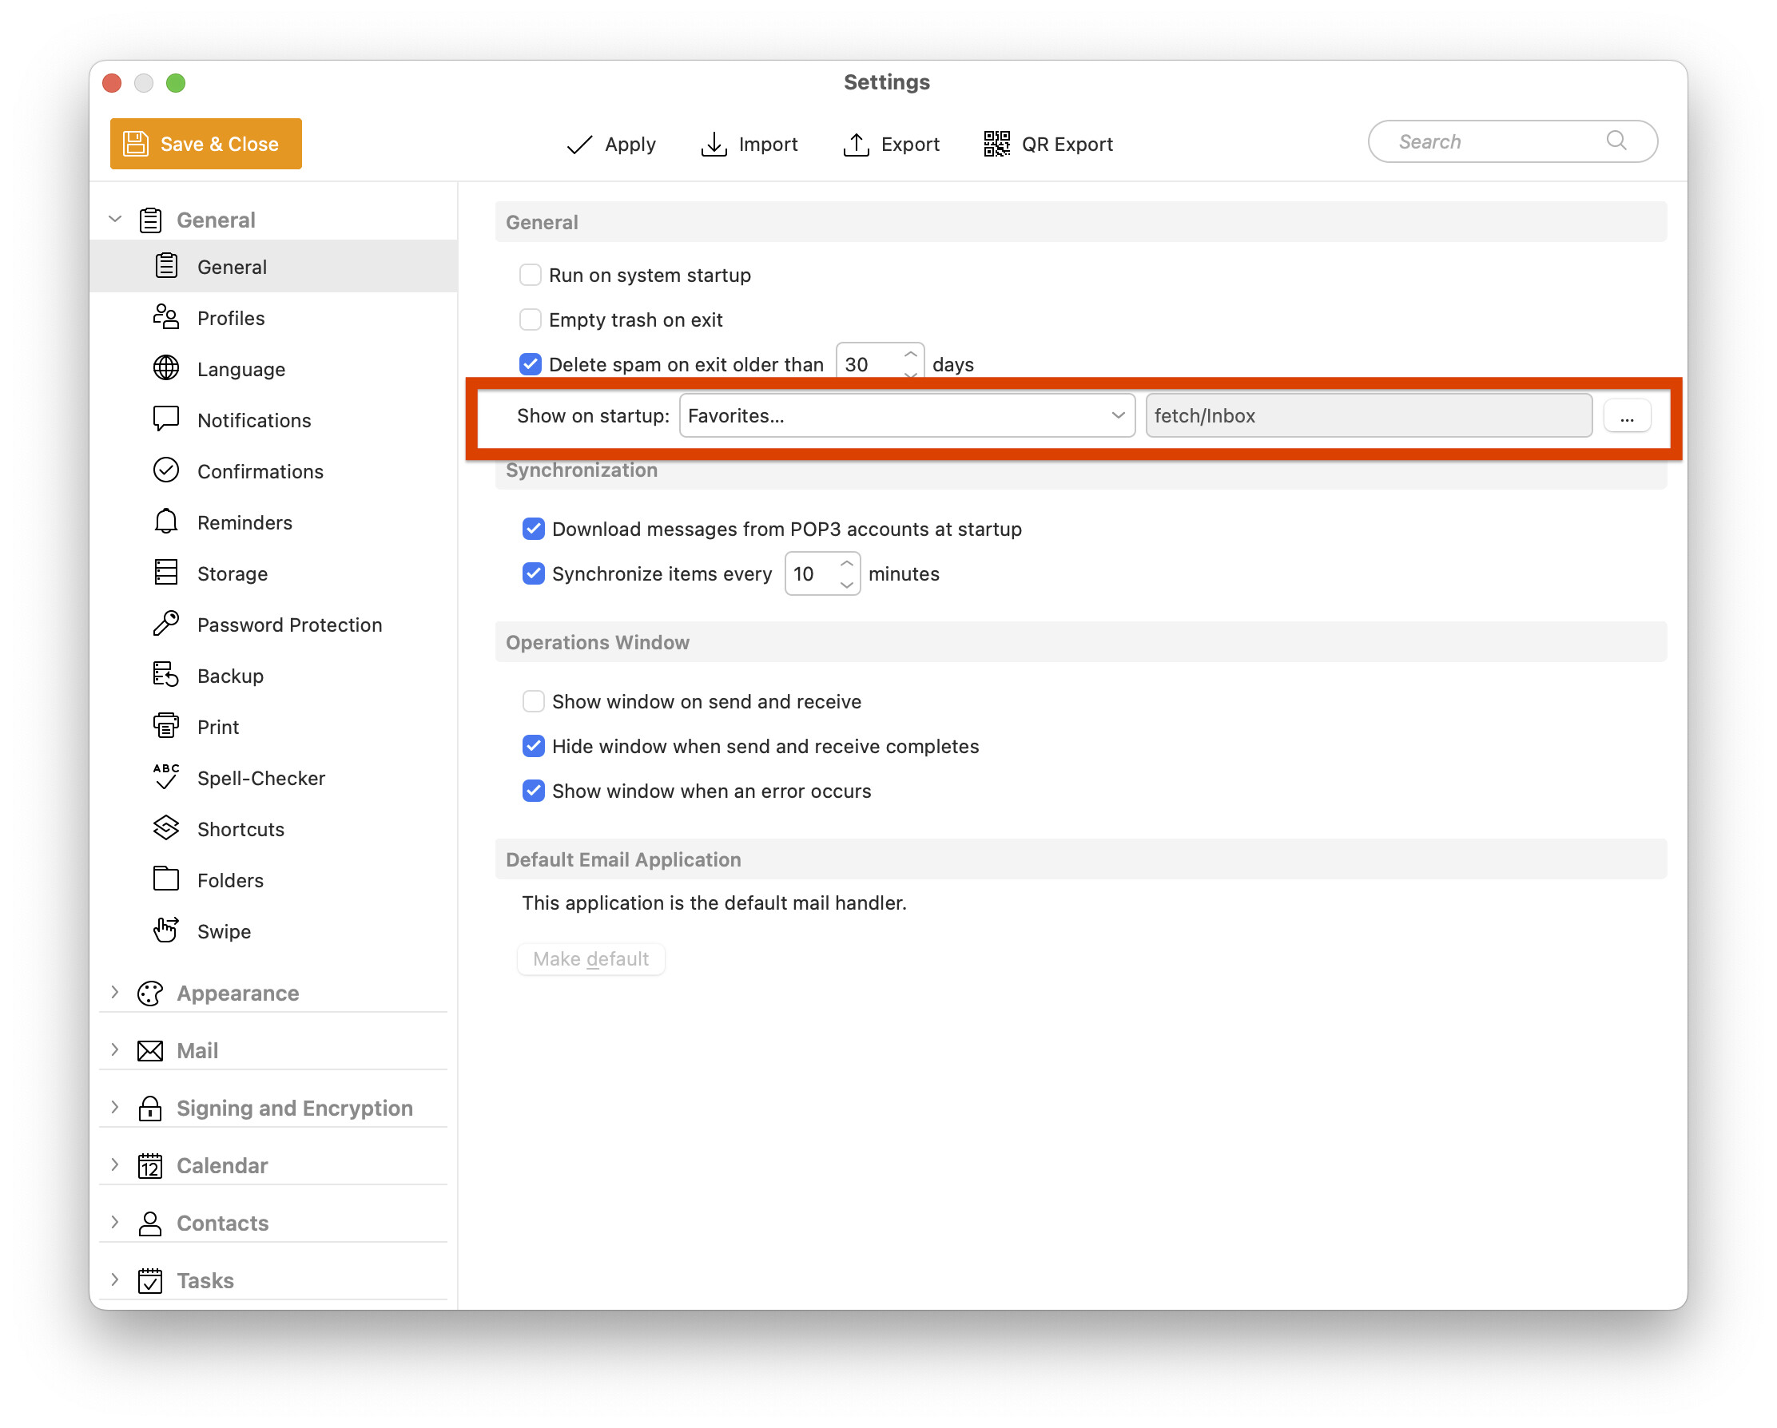The width and height of the screenshot is (1777, 1428).
Task: Expand the Signing and Encryption chevron
Action: pos(115,1108)
